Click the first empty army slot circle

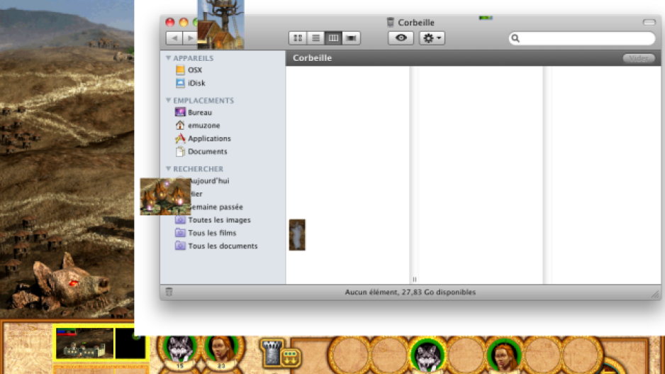[350, 356]
